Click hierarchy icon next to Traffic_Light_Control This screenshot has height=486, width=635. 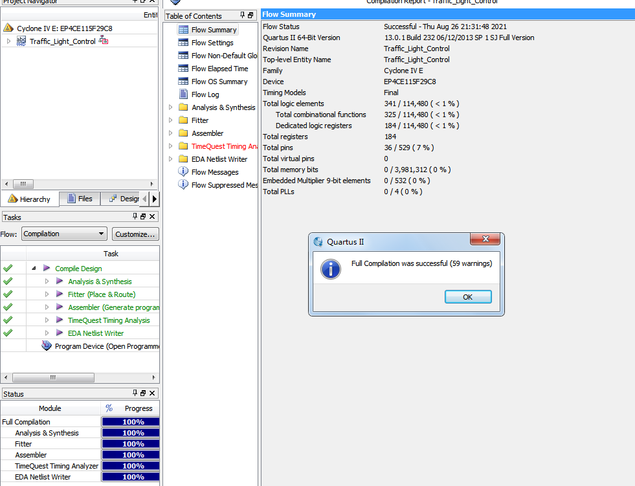104,41
